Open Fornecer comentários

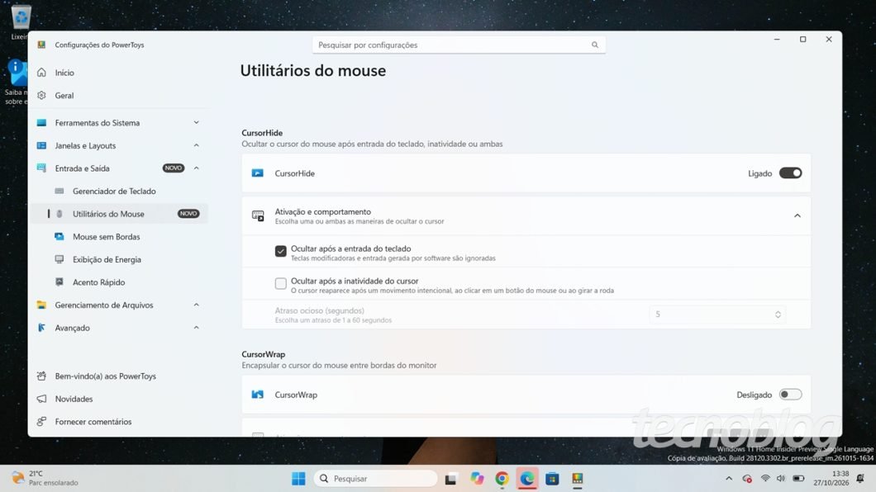coord(93,422)
